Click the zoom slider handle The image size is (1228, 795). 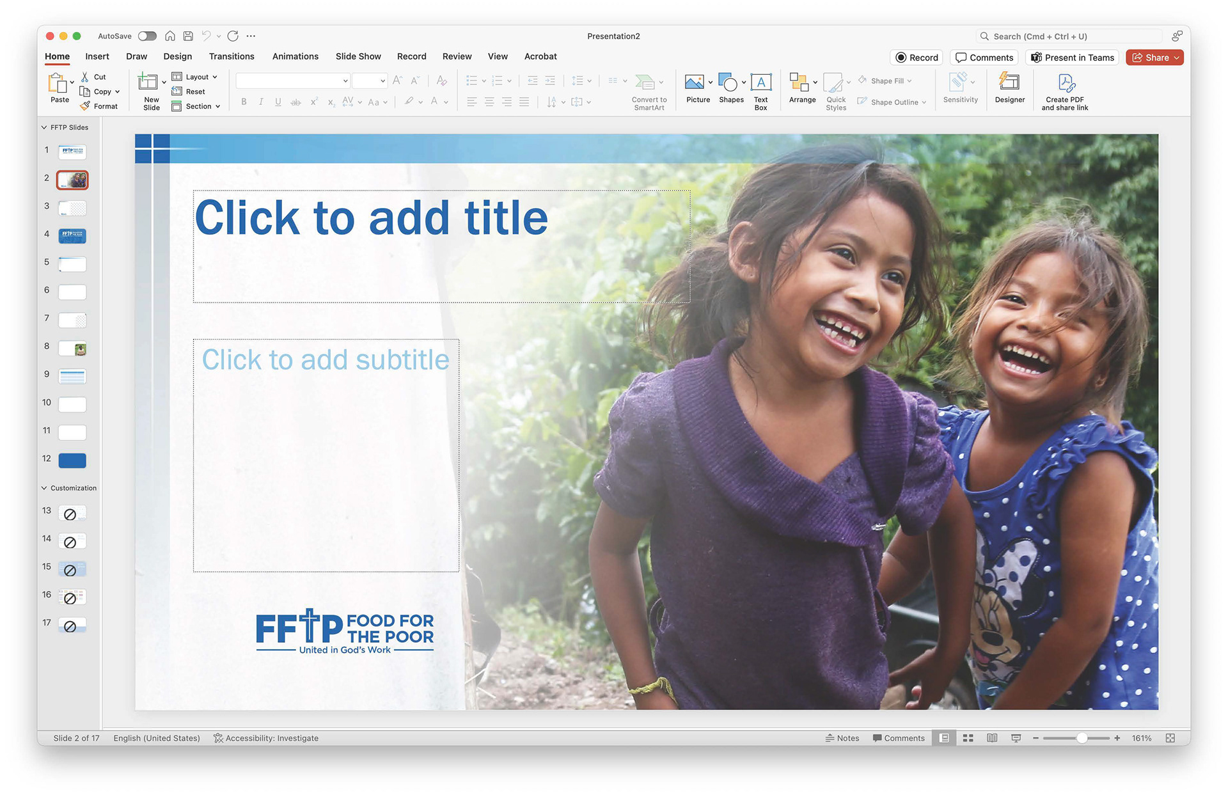[x=1082, y=738]
